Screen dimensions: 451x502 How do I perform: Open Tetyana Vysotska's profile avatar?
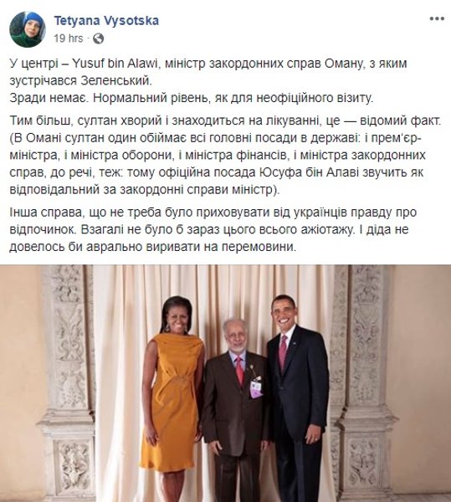(x=28, y=29)
